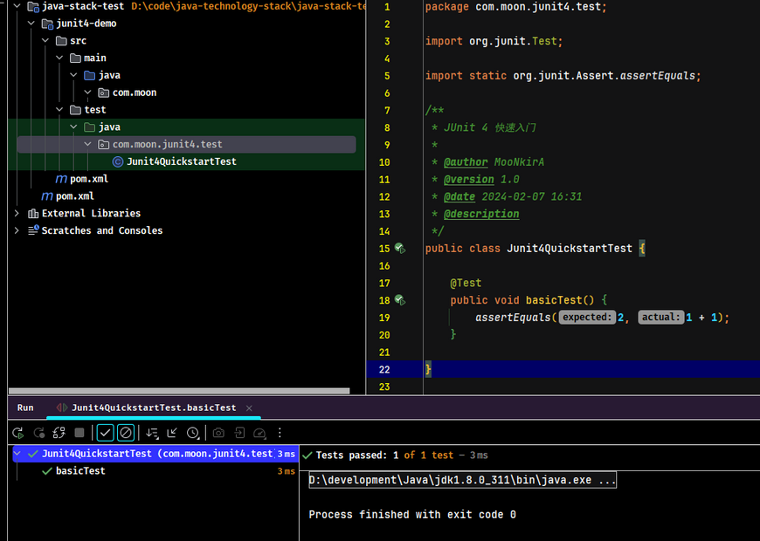Click run gutter icon beside class declaration
Image resolution: width=760 pixels, height=541 pixels.
tap(400, 249)
